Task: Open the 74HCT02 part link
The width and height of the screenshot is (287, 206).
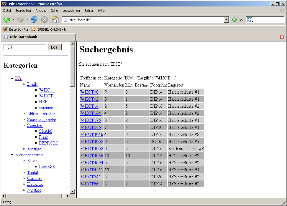Action: [x=89, y=99]
